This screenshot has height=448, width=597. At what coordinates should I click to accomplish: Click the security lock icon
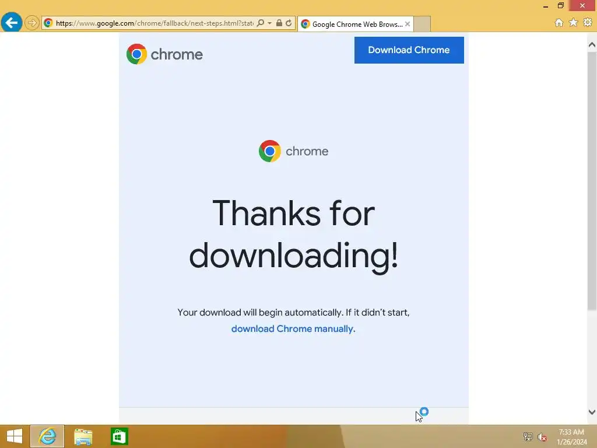[279, 23]
